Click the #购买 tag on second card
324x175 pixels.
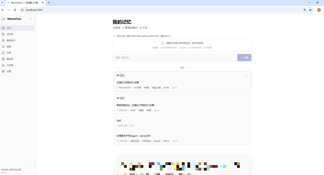[149, 110]
